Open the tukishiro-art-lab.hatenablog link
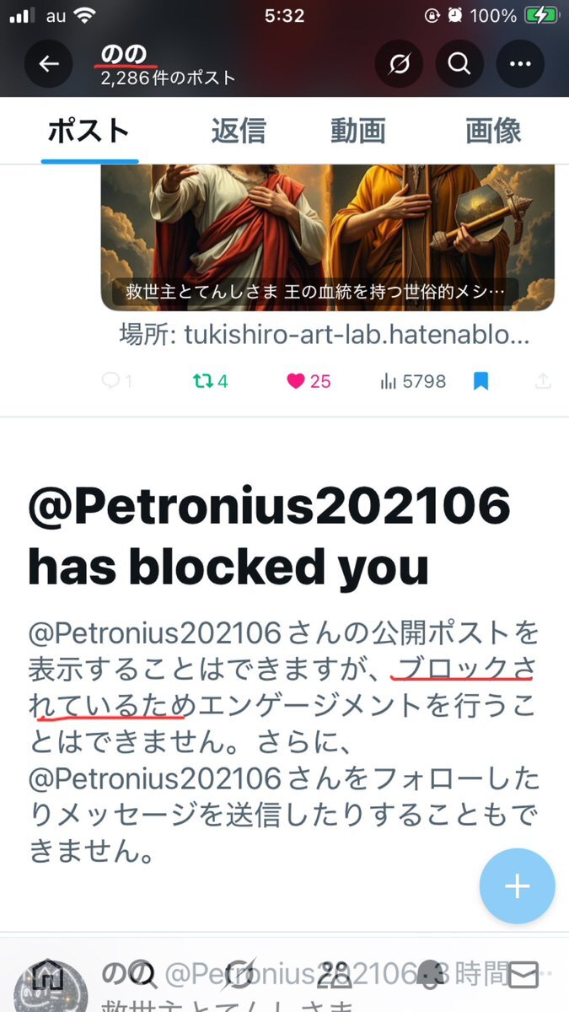The image size is (569, 1012). [325, 336]
